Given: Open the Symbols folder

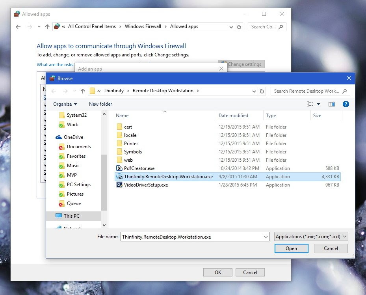Looking at the screenshot, I should pos(133,152).
